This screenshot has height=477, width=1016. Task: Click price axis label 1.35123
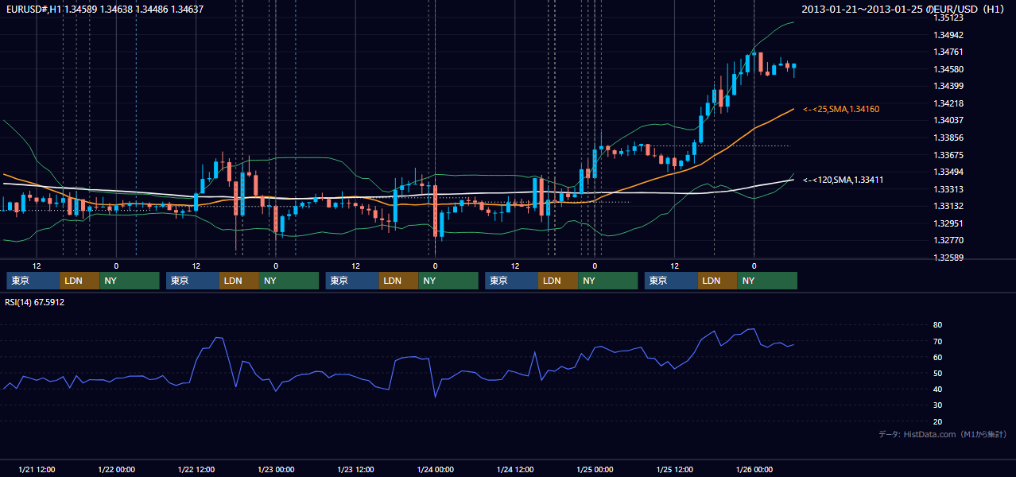click(x=948, y=17)
